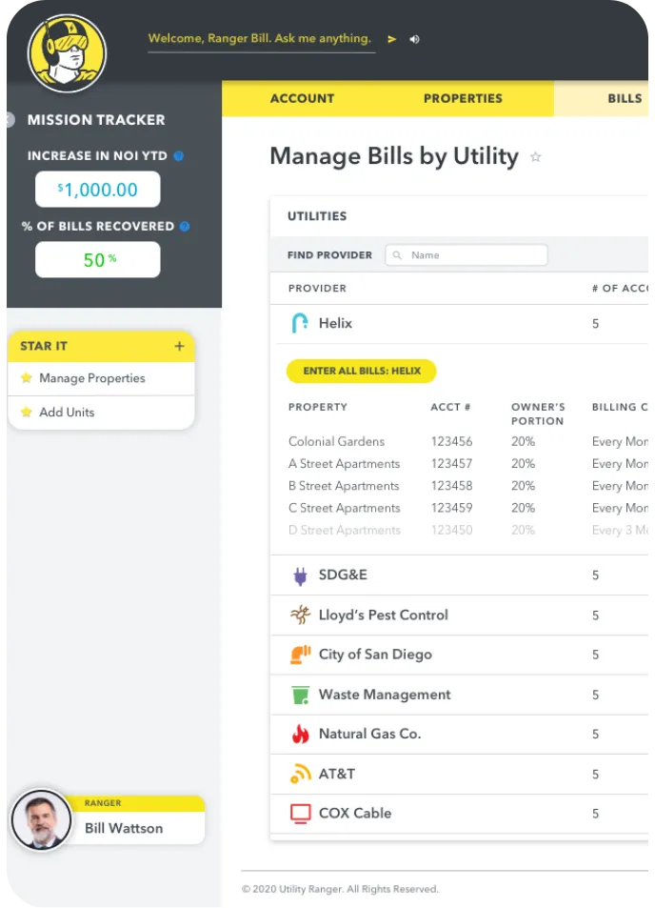Open Add Units shortcut
The width and height of the screenshot is (655, 908).
(x=67, y=413)
